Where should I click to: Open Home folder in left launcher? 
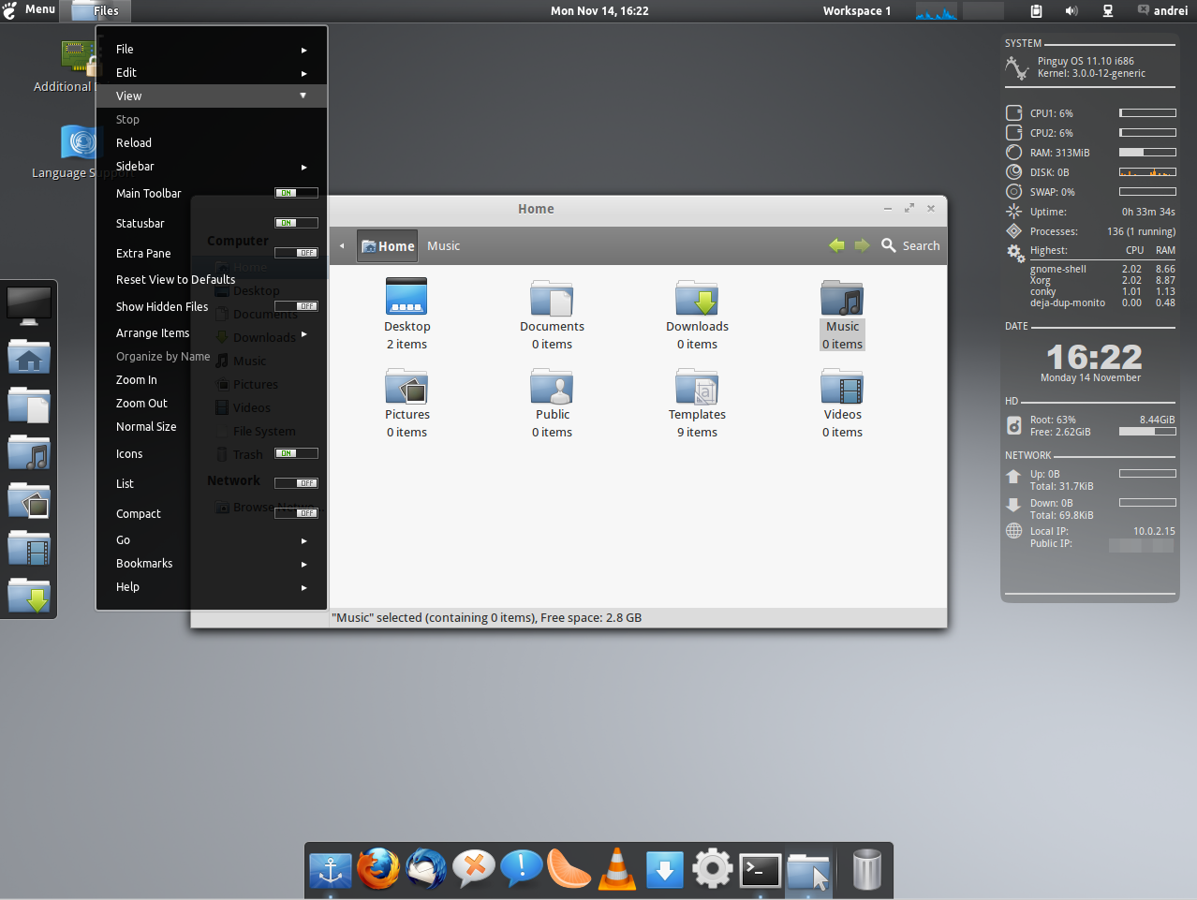[x=29, y=356]
